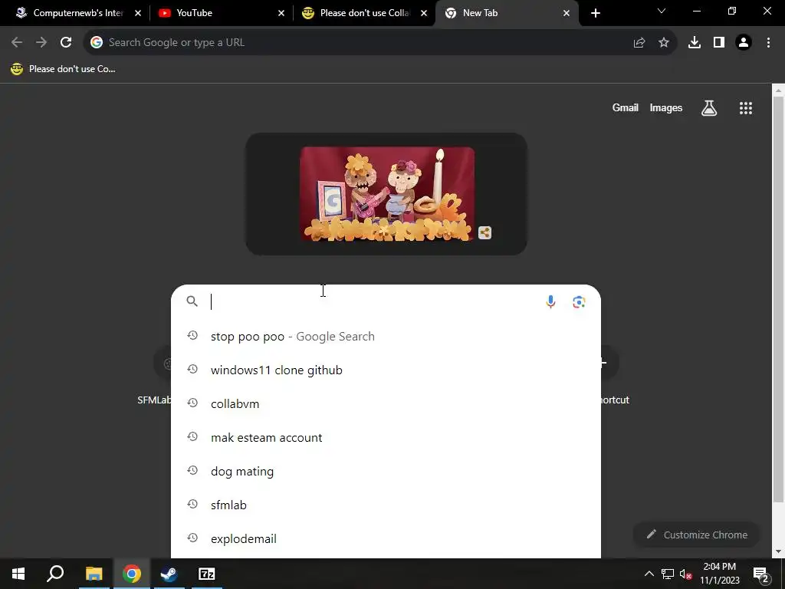The image size is (785, 589).
Task: Choose the explodemail suggestion
Action: click(386, 538)
